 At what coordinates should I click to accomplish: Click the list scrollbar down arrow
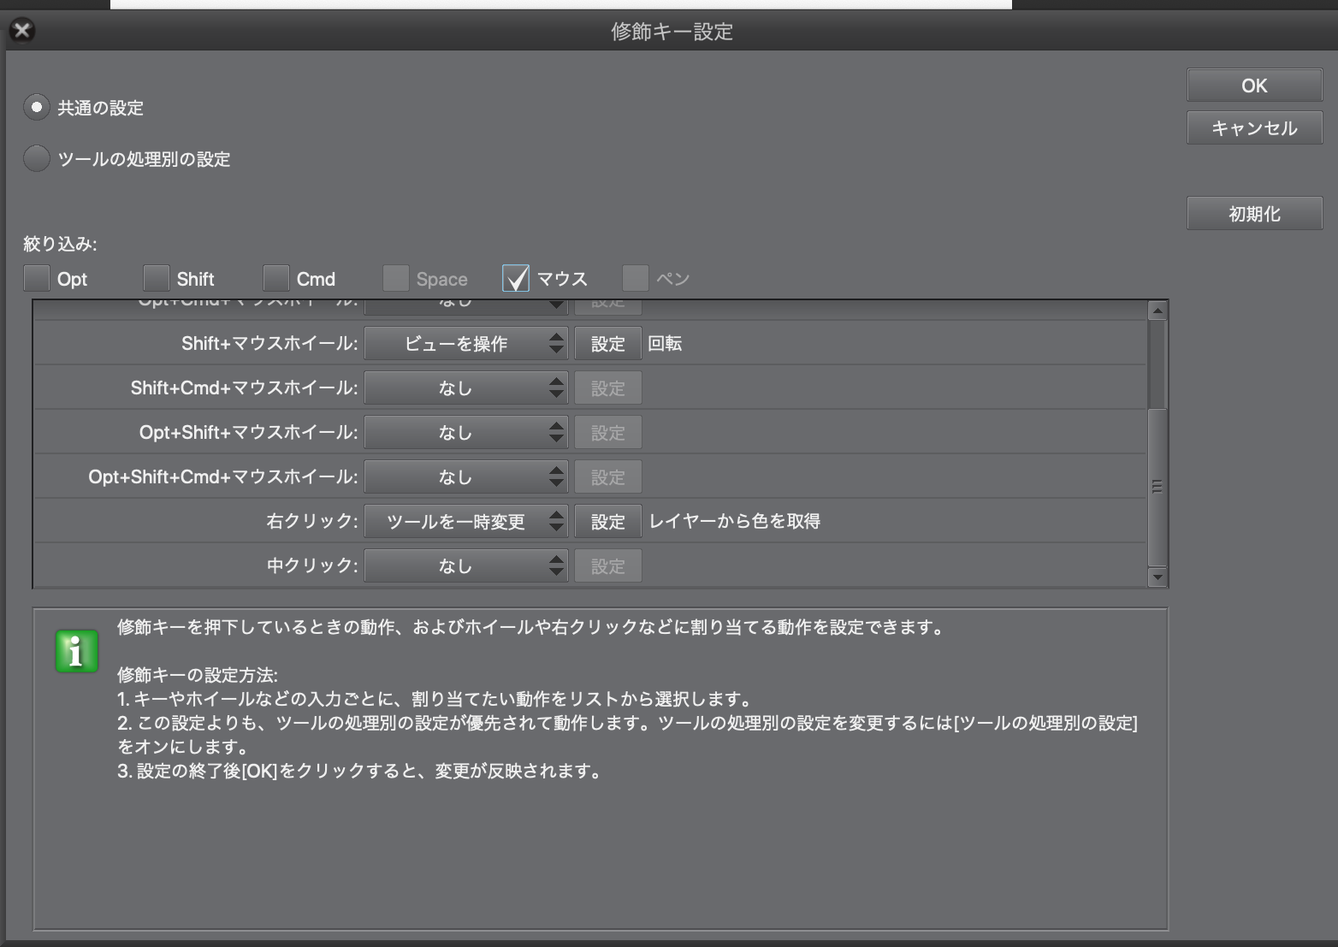pos(1157,577)
